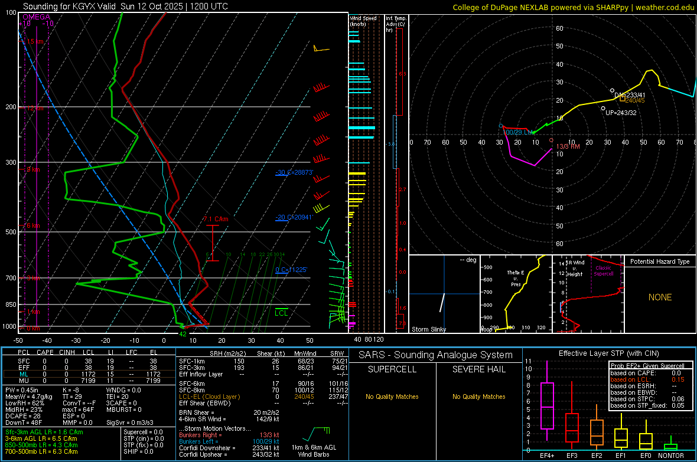
Task: Click the 'UP=243/32' hodograph label
Action: [x=621, y=113]
